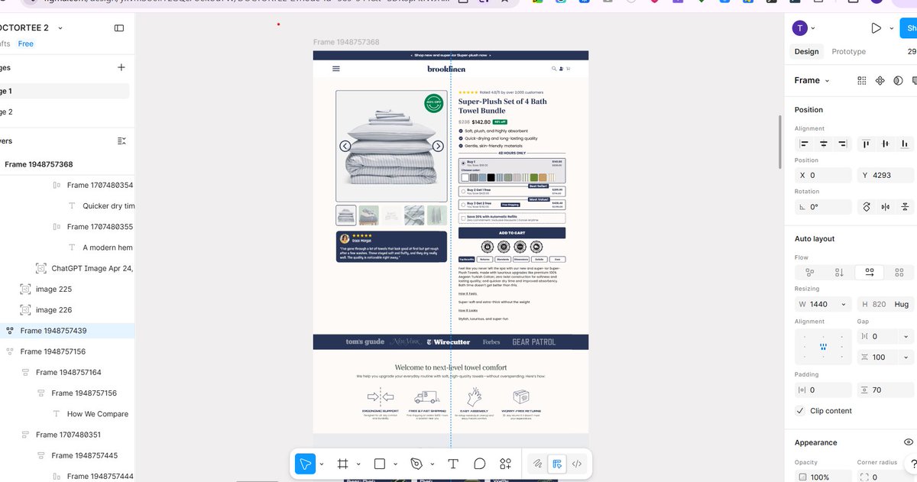Viewport: 917px width, 482px height.
Task: Add a new page with plus icon
Action: point(121,68)
